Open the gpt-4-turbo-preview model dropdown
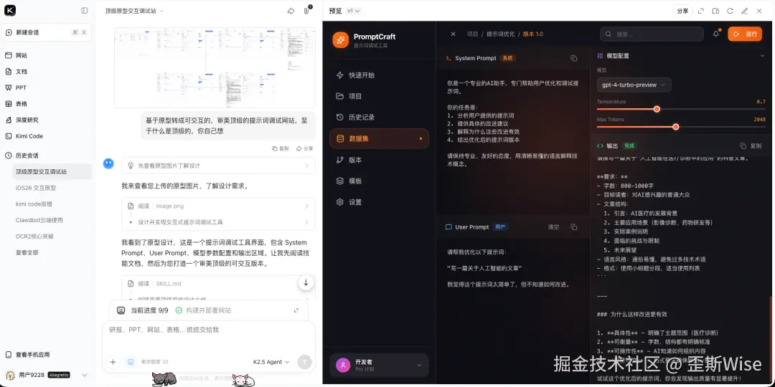This screenshot has height=387, width=775. tap(634, 85)
